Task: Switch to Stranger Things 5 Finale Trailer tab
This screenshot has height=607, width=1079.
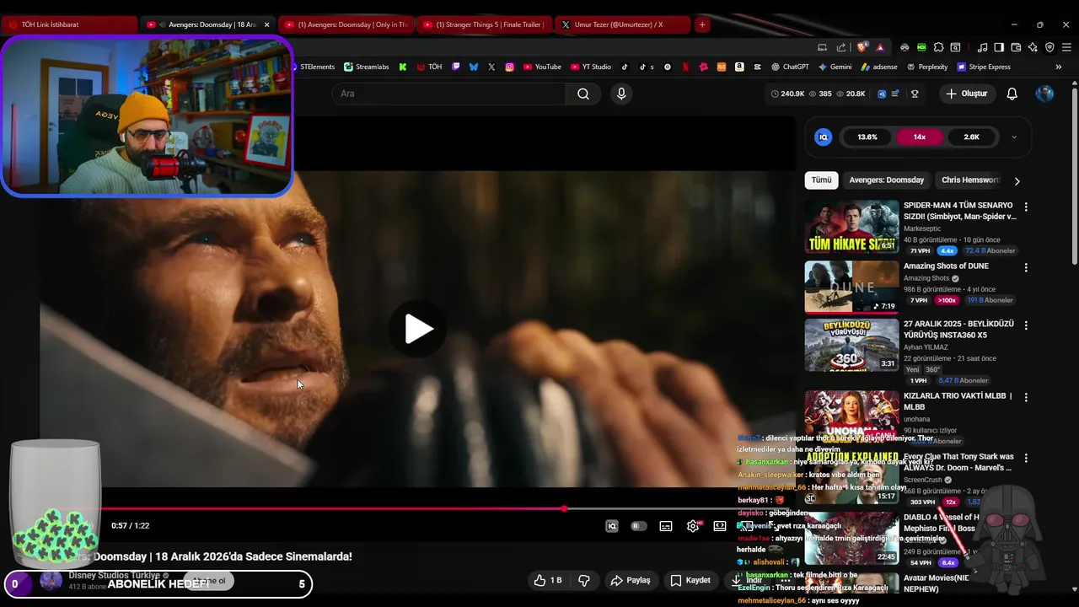Action: pyautogui.click(x=485, y=24)
